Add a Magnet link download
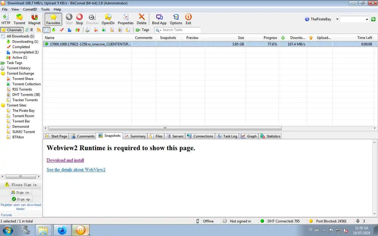The width and height of the screenshot is (378, 236). click(34, 19)
